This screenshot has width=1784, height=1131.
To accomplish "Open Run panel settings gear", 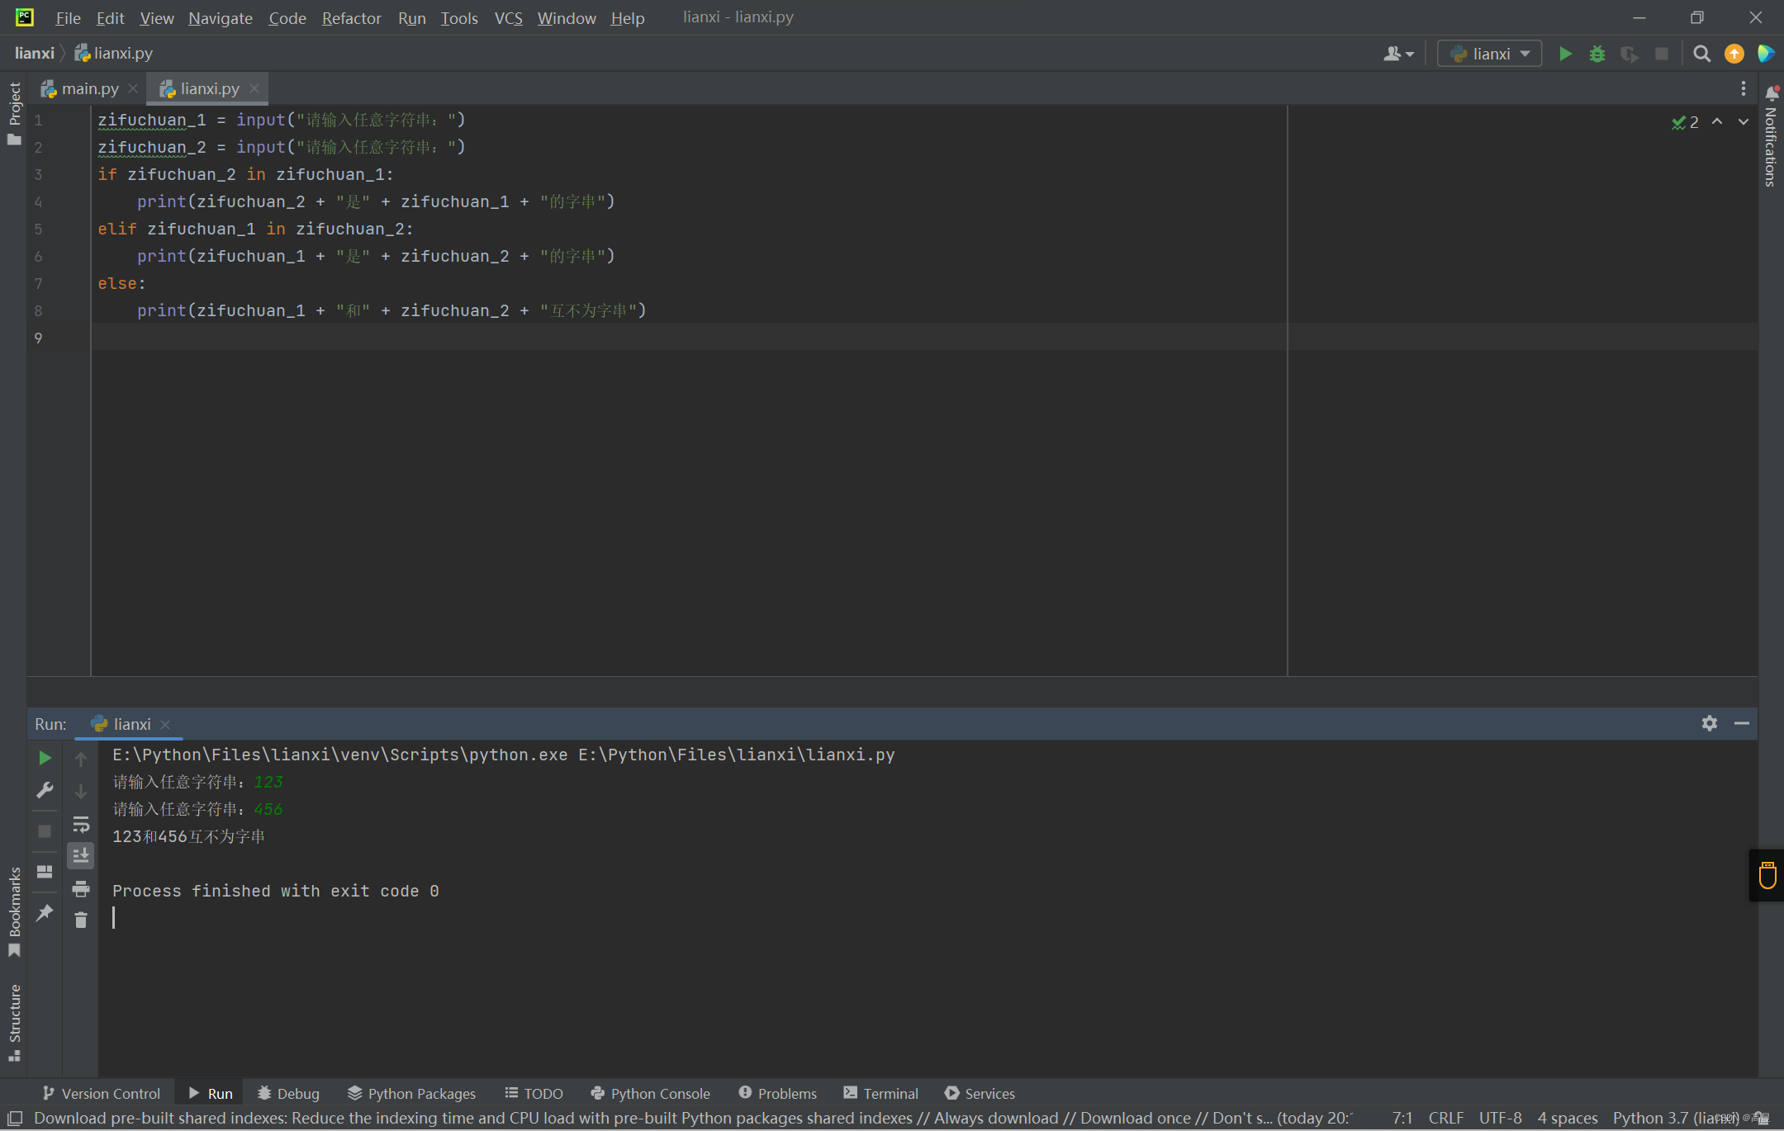I will [1709, 723].
